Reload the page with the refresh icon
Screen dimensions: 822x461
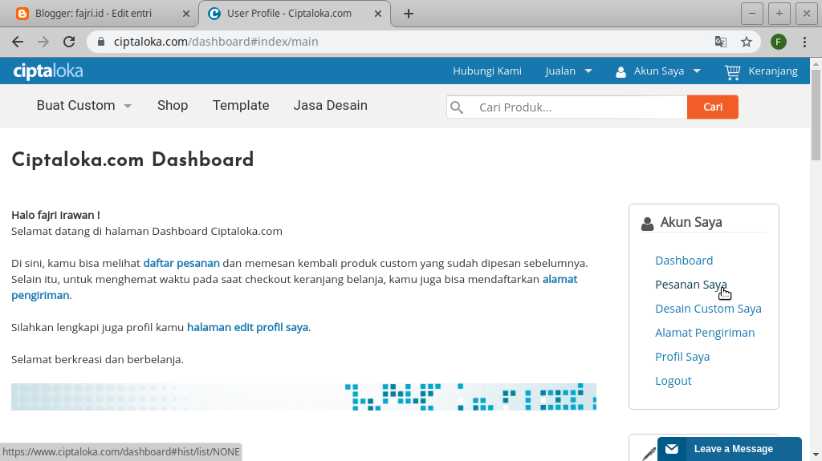pos(69,42)
